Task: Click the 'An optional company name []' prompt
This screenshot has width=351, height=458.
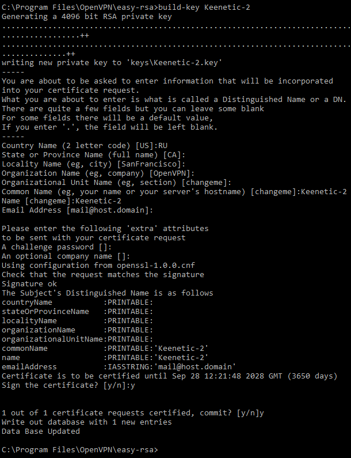Action: pyautogui.click(x=66, y=256)
